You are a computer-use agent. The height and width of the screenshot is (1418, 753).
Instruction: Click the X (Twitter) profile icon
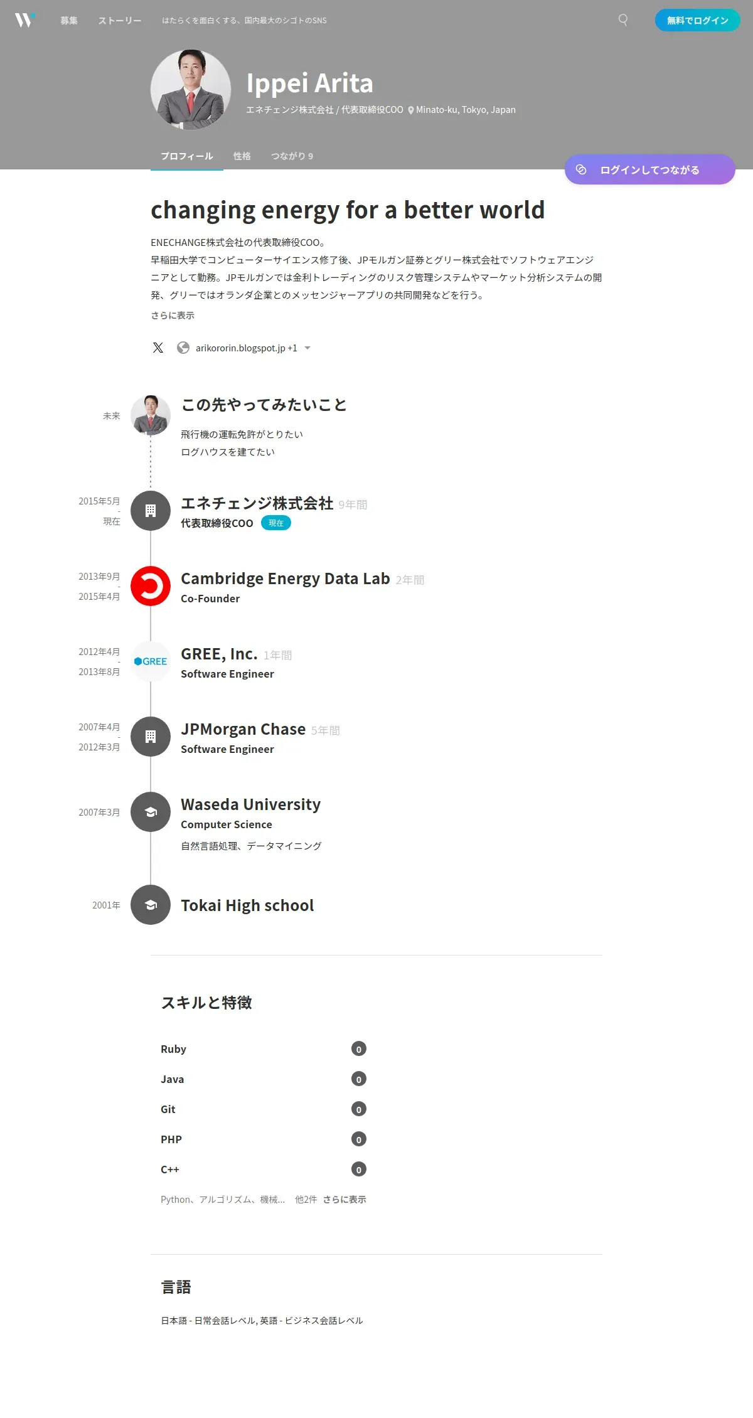coord(158,348)
